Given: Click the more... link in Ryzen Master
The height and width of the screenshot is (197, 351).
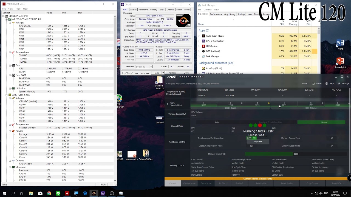Looking at the screenshot, I should (305, 84).
